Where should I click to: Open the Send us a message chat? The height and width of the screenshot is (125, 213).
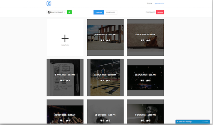click(193, 122)
